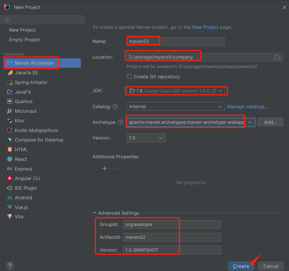This screenshot has width=289, height=271.
Task: Click the React icon
Action: pos(10,159)
